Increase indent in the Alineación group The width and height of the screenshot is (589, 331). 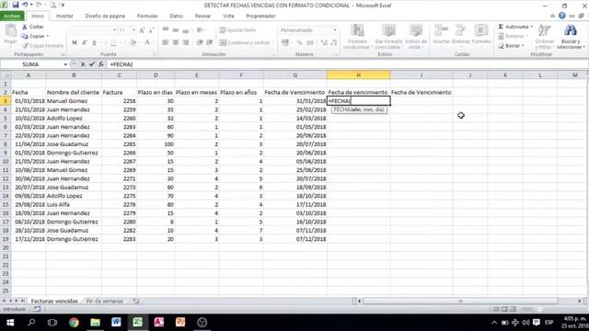209,42
